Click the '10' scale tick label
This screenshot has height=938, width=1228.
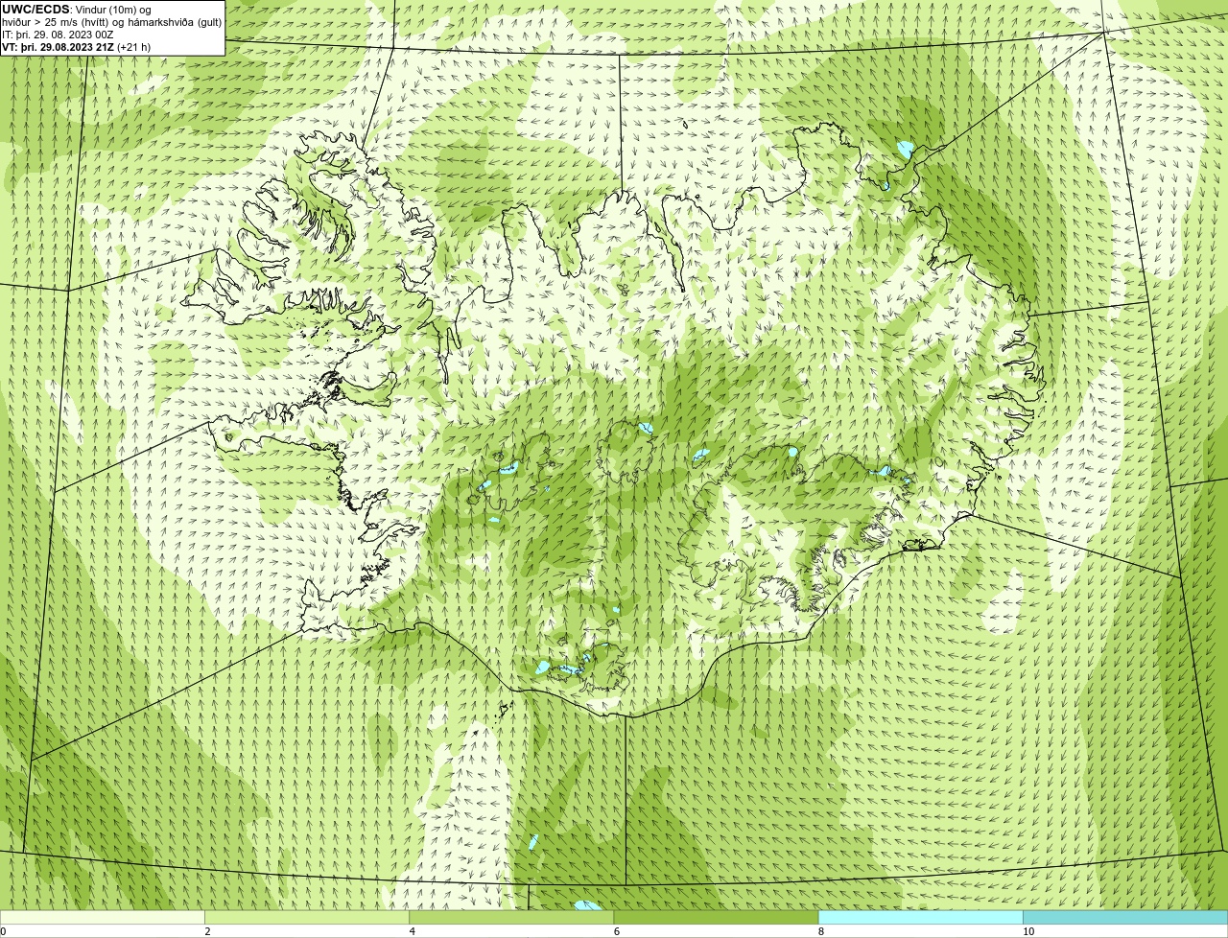pyautogui.click(x=1028, y=931)
